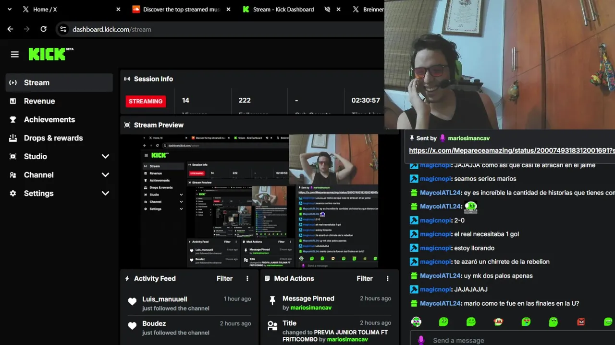Click chat message 'el real necesitaba 1 gol'
Image resolution: width=615 pixels, height=345 pixels.
pos(486,234)
